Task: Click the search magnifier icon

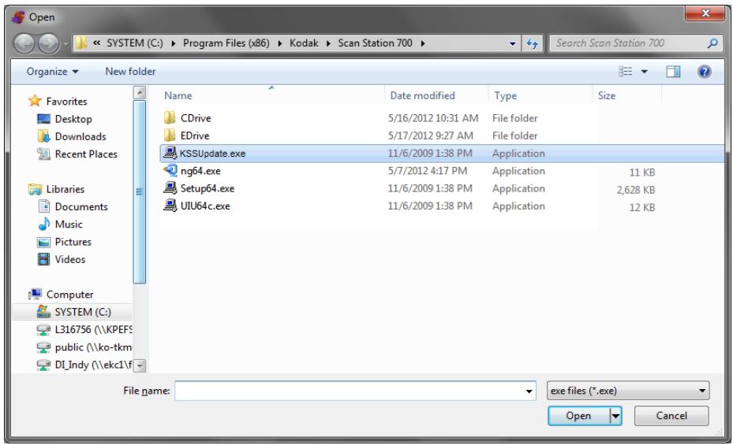Action: point(712,43)
